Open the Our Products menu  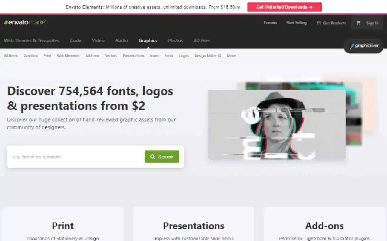331,23
